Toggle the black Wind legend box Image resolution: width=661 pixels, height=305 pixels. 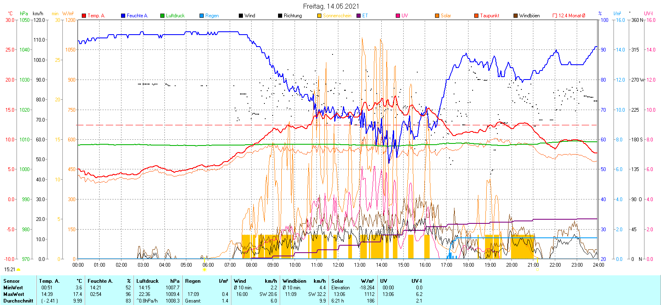coord(241,16)
